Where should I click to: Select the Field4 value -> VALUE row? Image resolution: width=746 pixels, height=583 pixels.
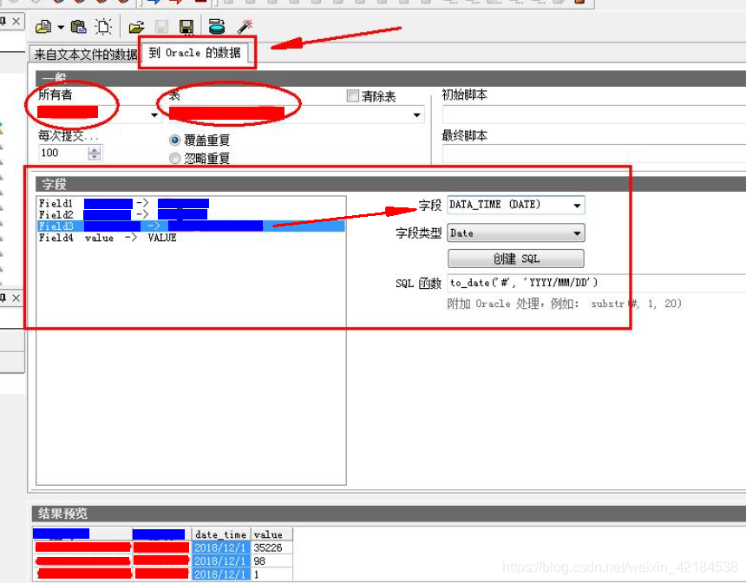pyautogui.click(x=191, y=238)
